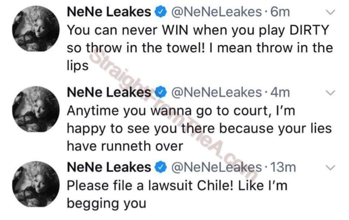Open the chevron menu on the 13m tweet
This screenshot has width=349, height=220.
coord(331,167)
